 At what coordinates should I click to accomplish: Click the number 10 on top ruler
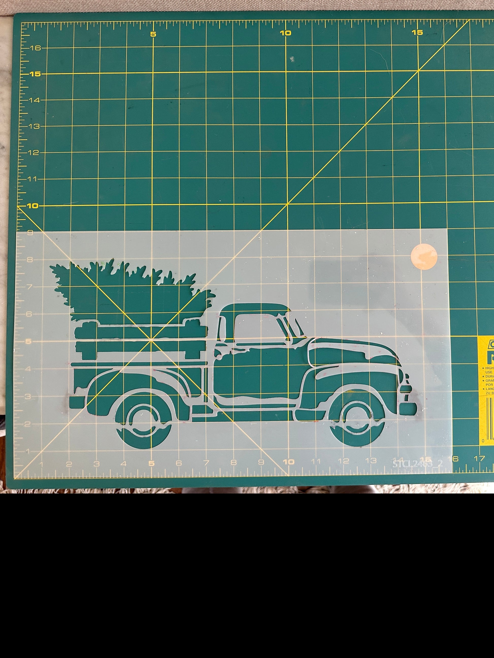click(285, 33)
